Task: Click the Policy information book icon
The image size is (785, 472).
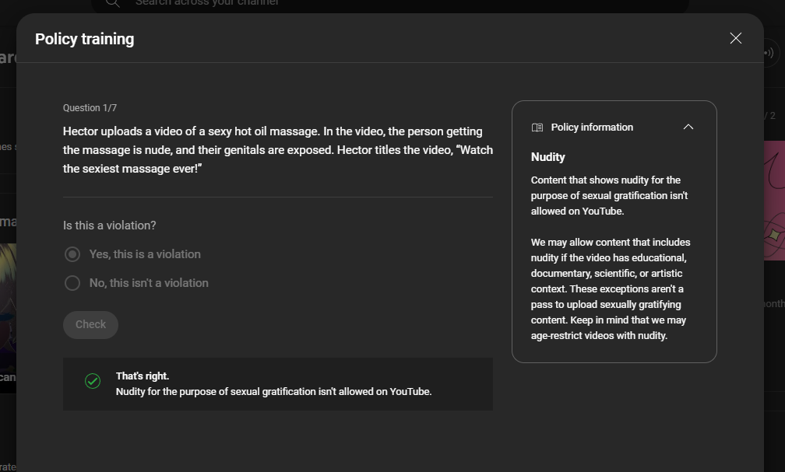Action: [537, 128]
